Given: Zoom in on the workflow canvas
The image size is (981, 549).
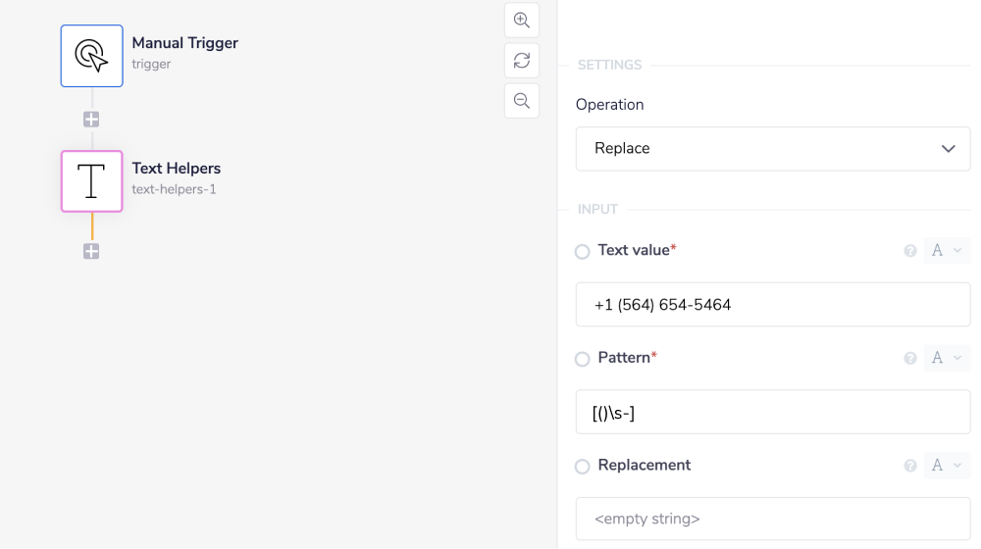Looking at the screenshot, I should click(x=522, y=20).
